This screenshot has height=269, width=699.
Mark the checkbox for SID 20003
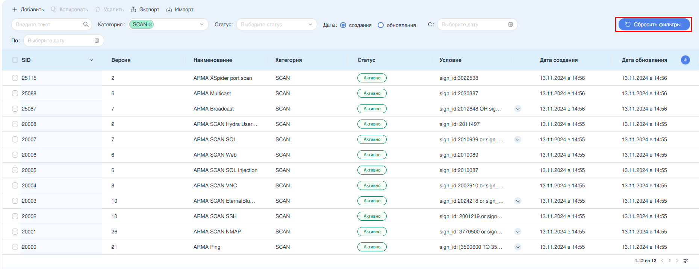[x=15, y=201]
